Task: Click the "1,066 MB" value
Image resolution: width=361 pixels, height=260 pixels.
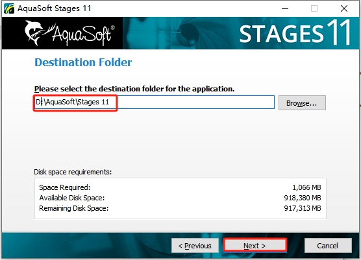Action: click(306, 187)
